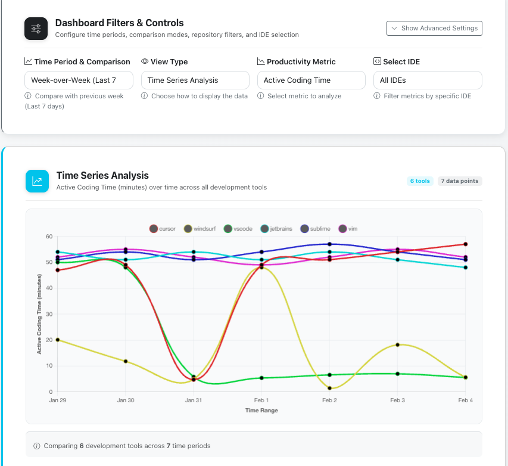508x466 pixels.
Task: Select the sublime legend entry
Action: [x=316, y=228]
